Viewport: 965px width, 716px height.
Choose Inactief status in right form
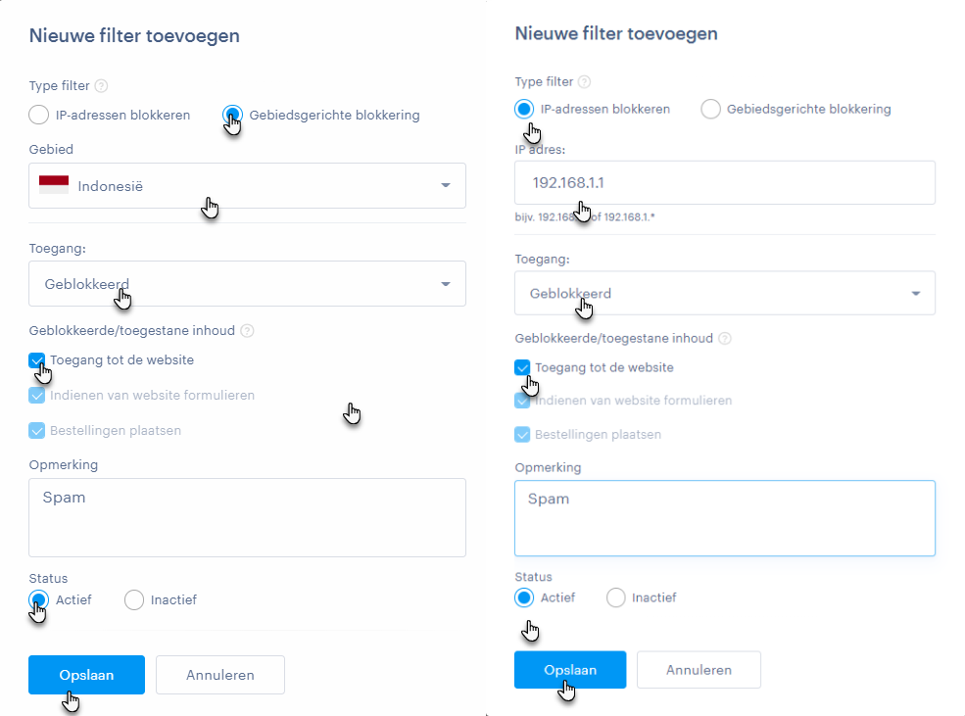pyautogui.click(x=615, y=597)
